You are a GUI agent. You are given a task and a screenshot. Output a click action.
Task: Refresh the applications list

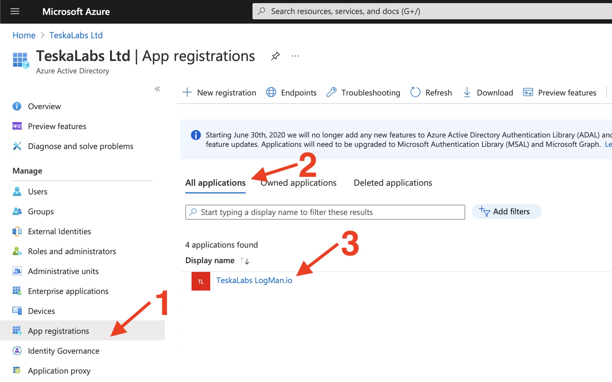pos(431,92)
